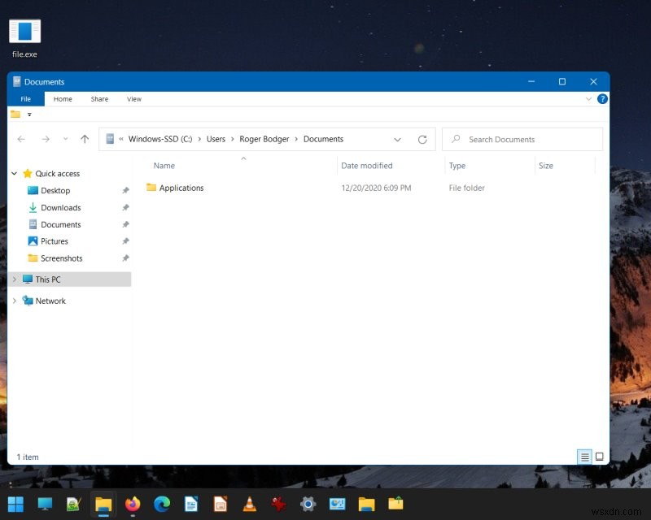Viewport: 651px width, 520px height.
Task: Refresh the Documents folder view
Action: (422, 139)
